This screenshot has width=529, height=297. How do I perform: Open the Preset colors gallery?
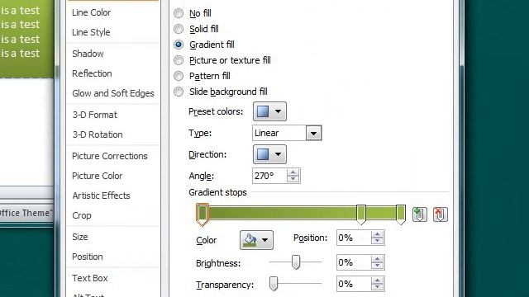click(x=269, y=111)
